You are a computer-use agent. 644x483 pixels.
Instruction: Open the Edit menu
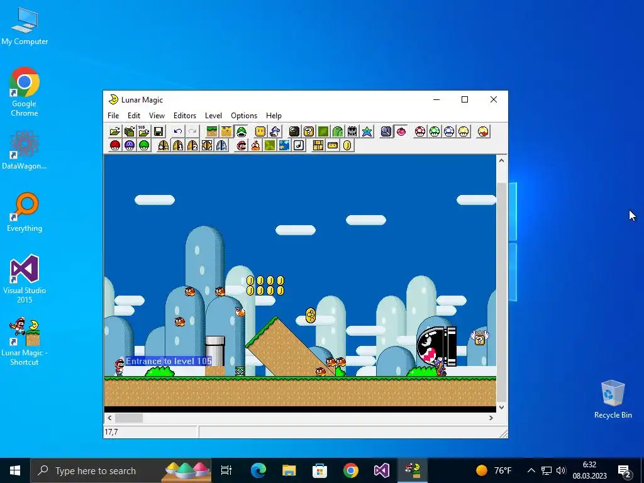[x=134, y=116]
